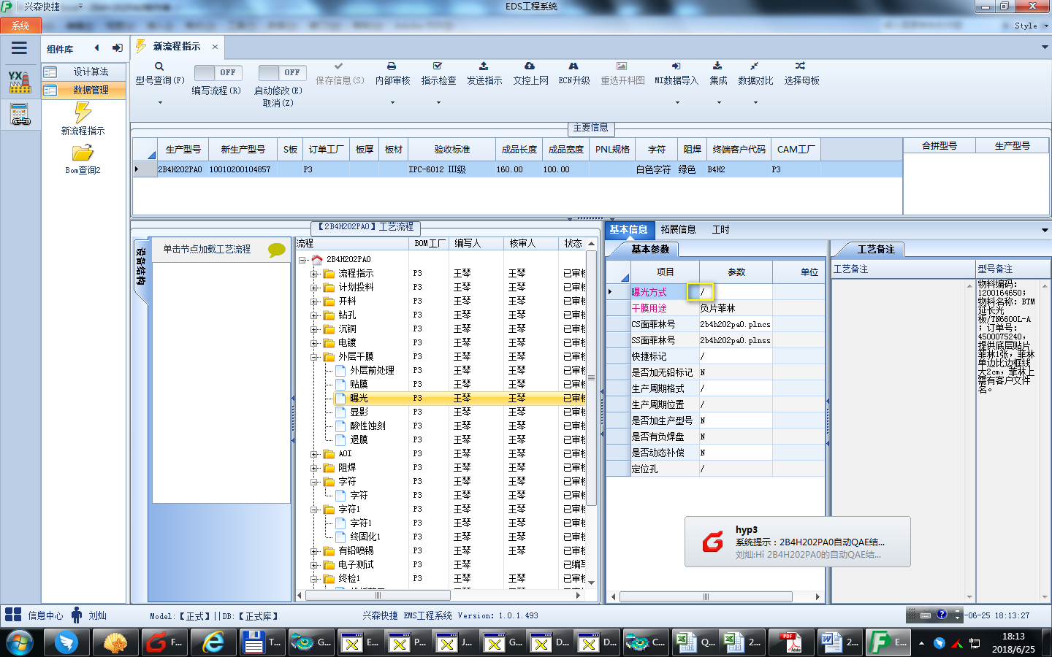Switch to 基本信息 tab
The height and width of the screenshot is (657, 1052).
click(x=628, y=229)
